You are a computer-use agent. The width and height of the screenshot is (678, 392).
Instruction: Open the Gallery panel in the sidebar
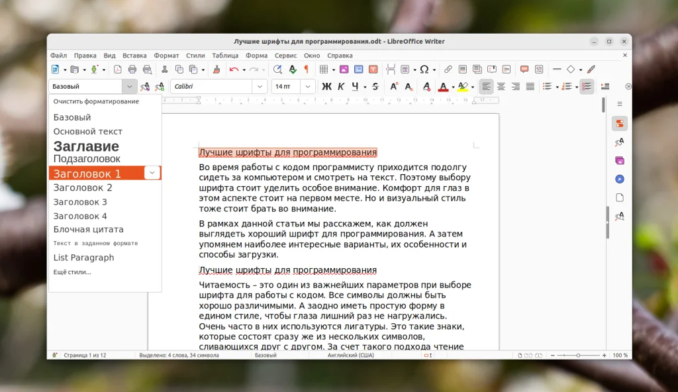(x=620, y=160)
